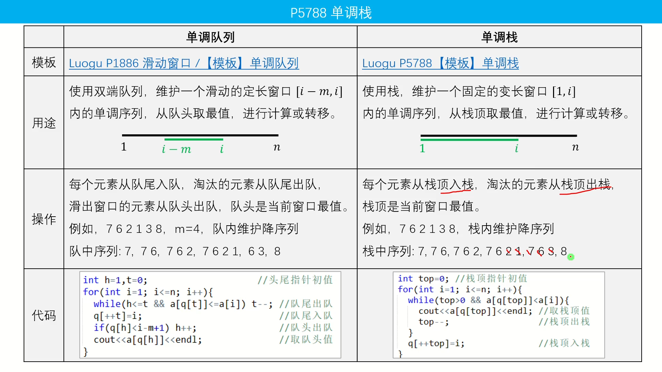Click the code line 'while(top>0 && a[q[top]]<a[i]){'
Screen dimensions: 662x372
coord(488,300)
